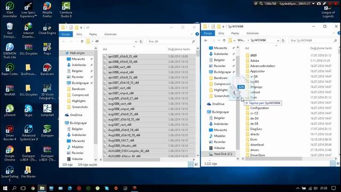Screen dimensions: 341x192
Task: Open Driver Booster 4 desktop icon
Action: 10,133
